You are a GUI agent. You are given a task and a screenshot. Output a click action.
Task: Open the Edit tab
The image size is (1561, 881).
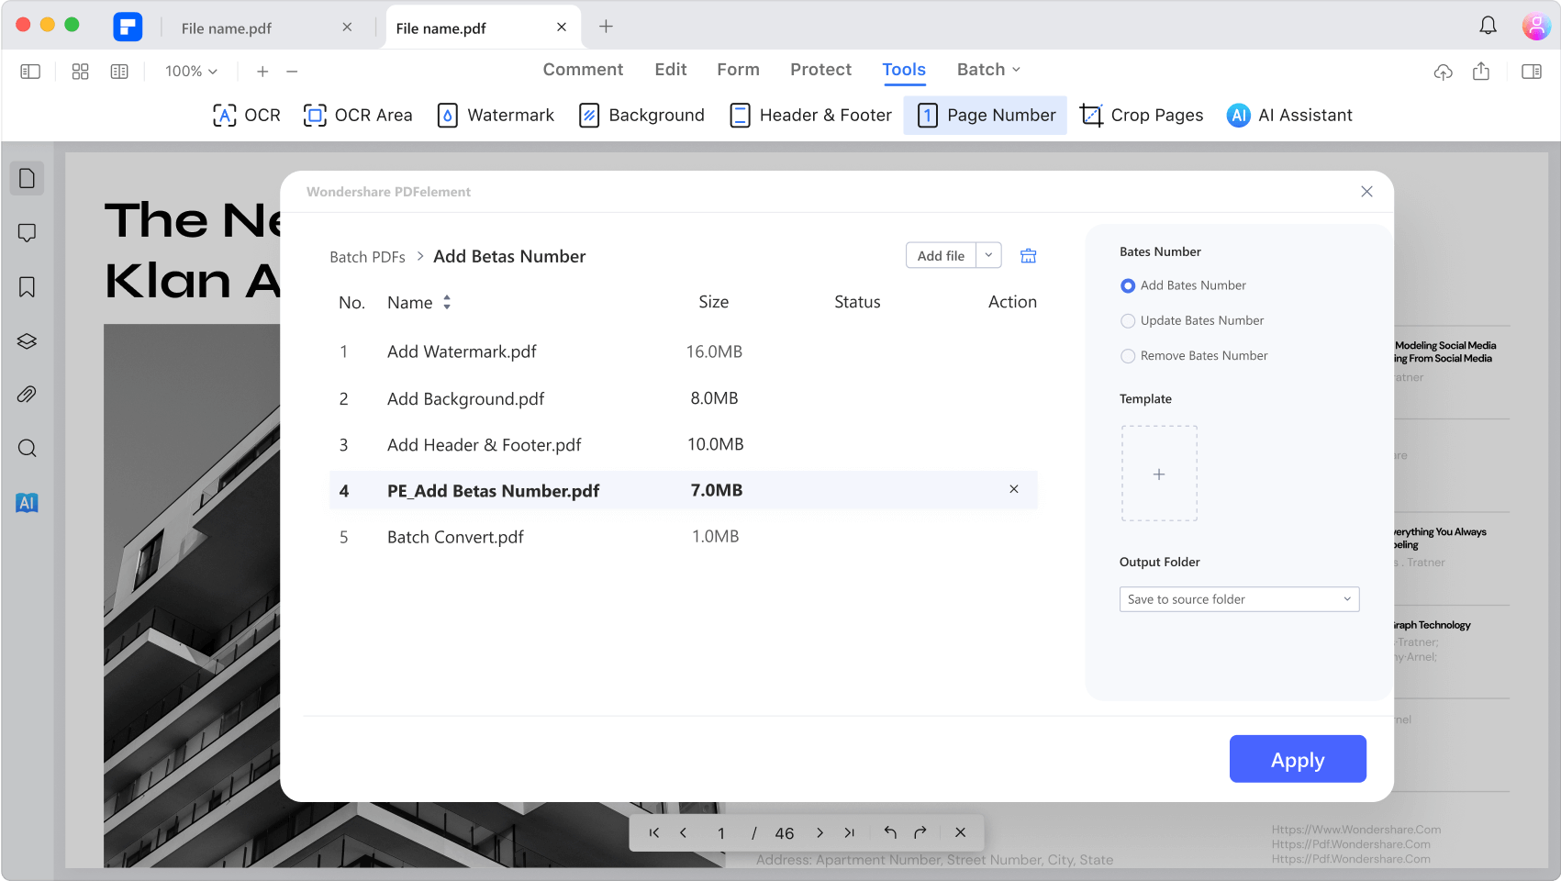point(671,70)
